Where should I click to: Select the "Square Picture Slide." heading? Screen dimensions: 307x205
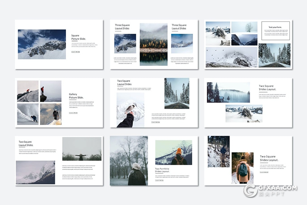coord(79,37)
